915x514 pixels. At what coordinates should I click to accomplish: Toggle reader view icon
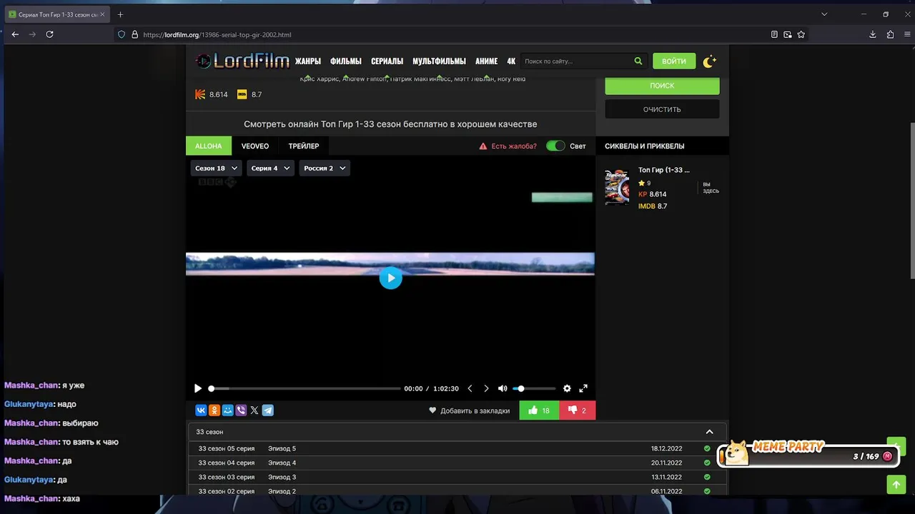pos(774,34)
